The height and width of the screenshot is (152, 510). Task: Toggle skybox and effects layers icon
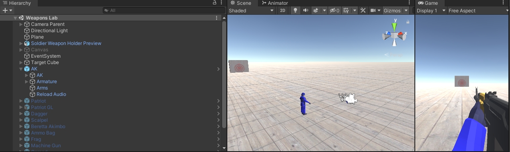[315, 11]
